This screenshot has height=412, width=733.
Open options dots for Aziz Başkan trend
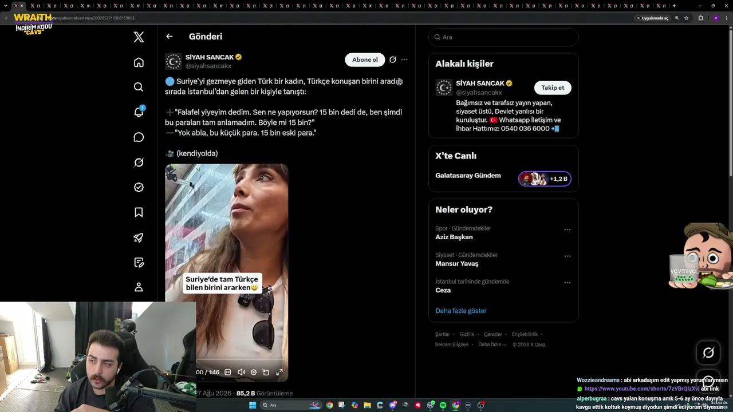(568, 229)
